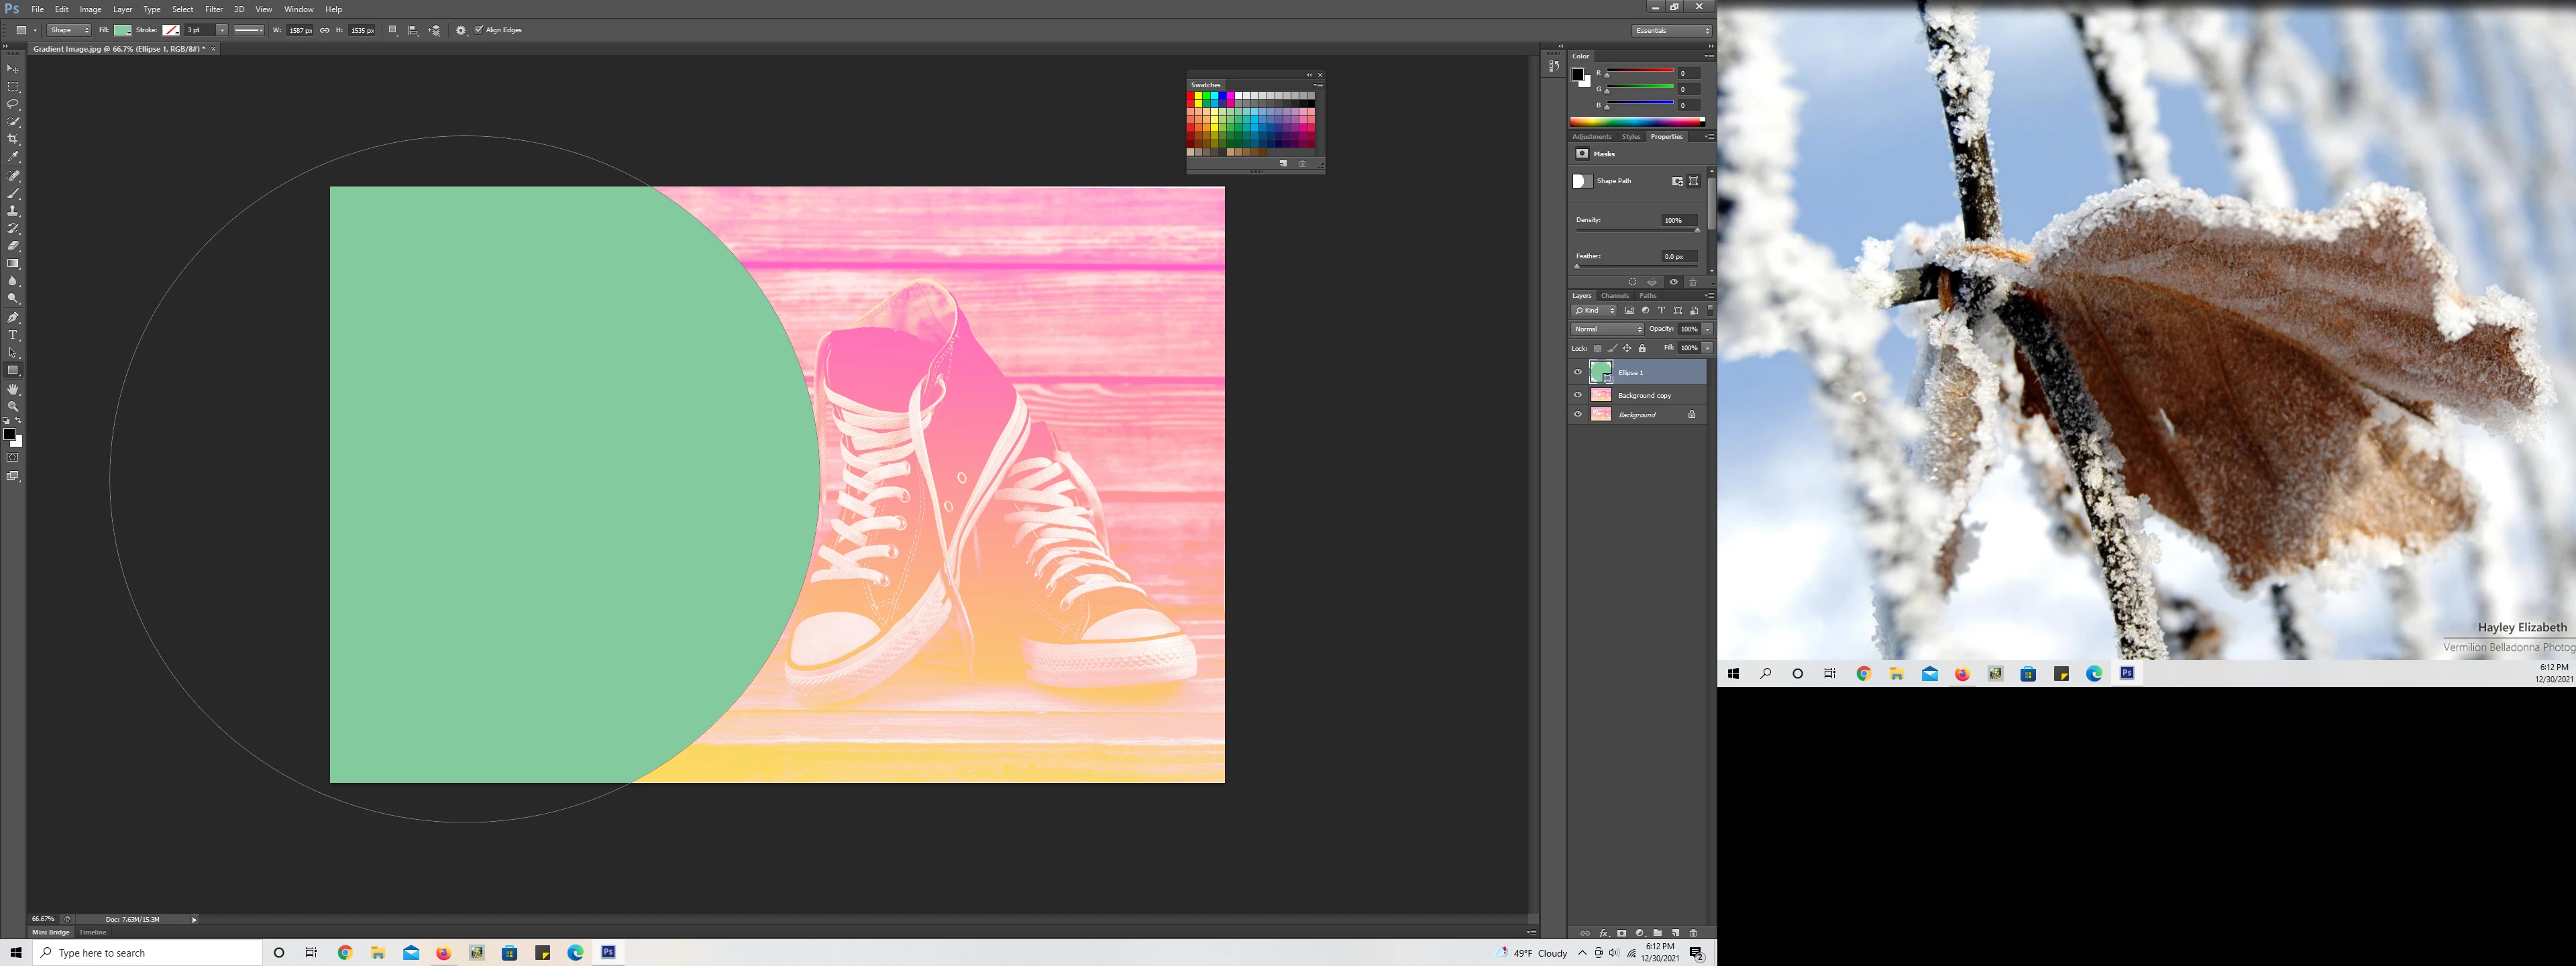The width and height of the screenshot is (2576, 966).
Task: Select the Horizontal Type tool
Action: point(13,335)
